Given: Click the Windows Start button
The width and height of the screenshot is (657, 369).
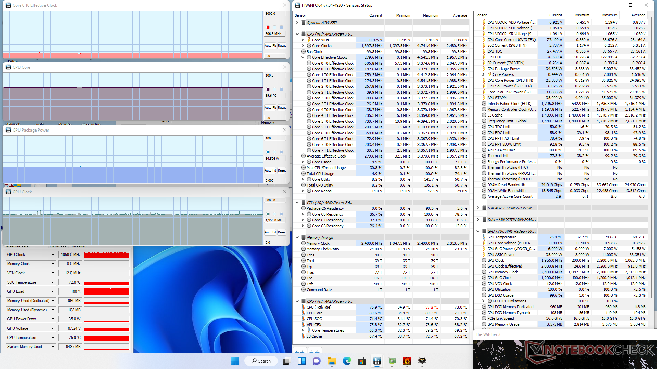Looking at the screenshot, I should point(235,361).
